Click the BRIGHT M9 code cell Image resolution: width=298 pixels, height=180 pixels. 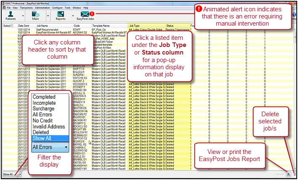(x=80, y=129)
